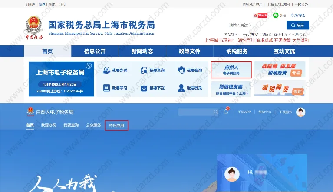Open the 战疫情 促发展 税收政策 banner
This screenshot has width=333, height=192.
(280, 70)
